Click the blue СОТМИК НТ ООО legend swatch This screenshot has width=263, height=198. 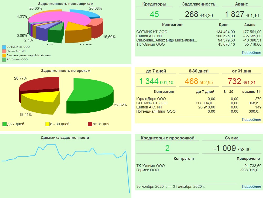coord(4,47)
